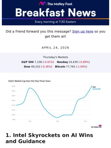Click the Bitcoin 77,765 price entry

point(71,67)
